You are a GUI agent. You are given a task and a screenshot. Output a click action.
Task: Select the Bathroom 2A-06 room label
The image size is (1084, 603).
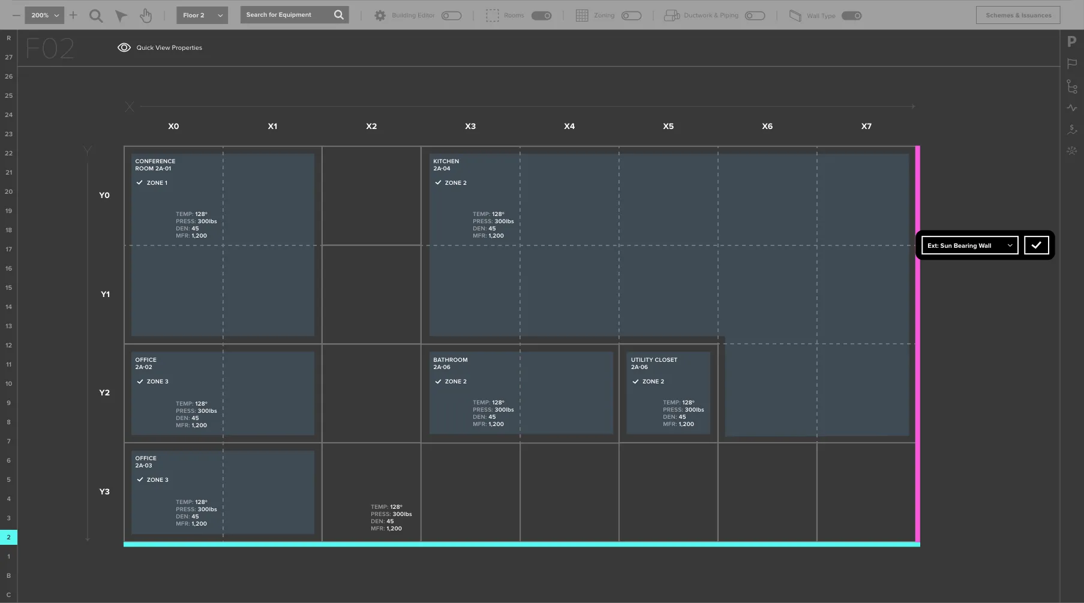(x=451, y=363)
